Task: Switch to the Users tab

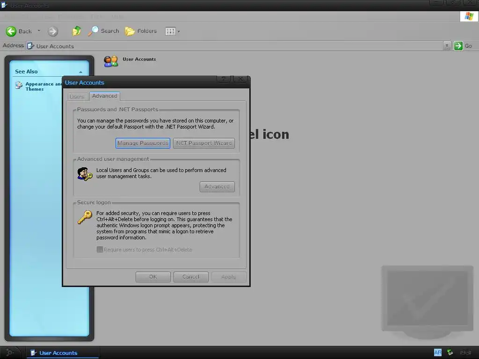Action: (77, 96)
